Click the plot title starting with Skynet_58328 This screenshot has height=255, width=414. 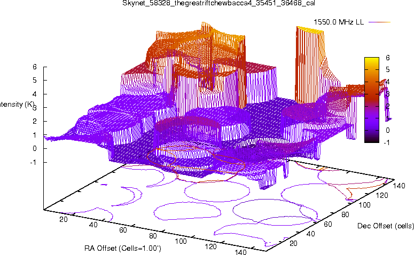[218, 3]
